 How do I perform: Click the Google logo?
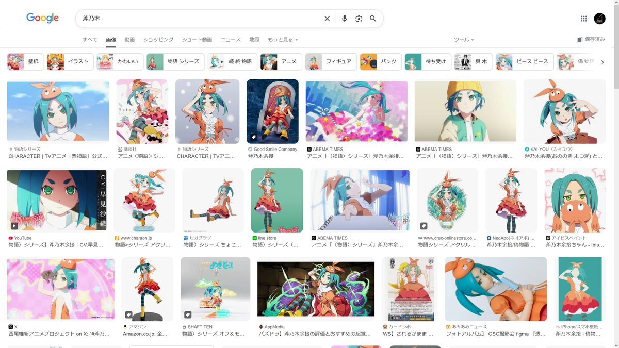click(42, 18)
